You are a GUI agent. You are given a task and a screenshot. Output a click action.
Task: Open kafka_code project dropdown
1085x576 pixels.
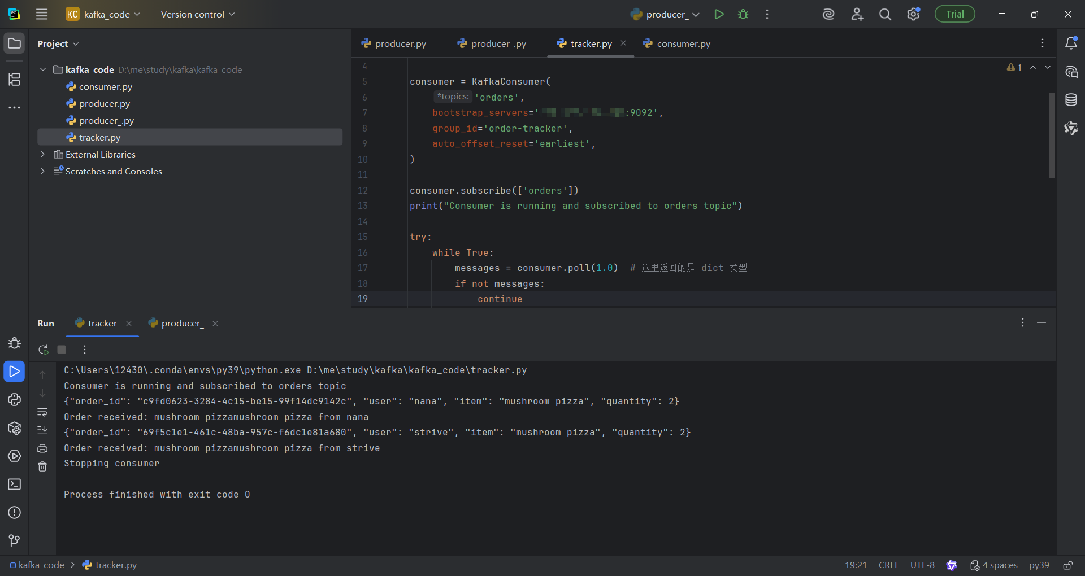tap(103, 14)
